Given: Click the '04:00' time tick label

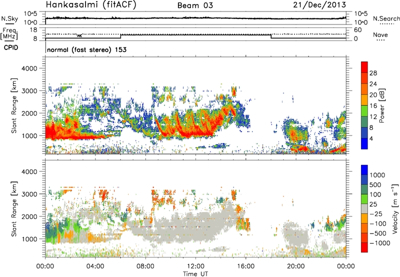Looking at the screenshot, I should click(x=95, y=266).
